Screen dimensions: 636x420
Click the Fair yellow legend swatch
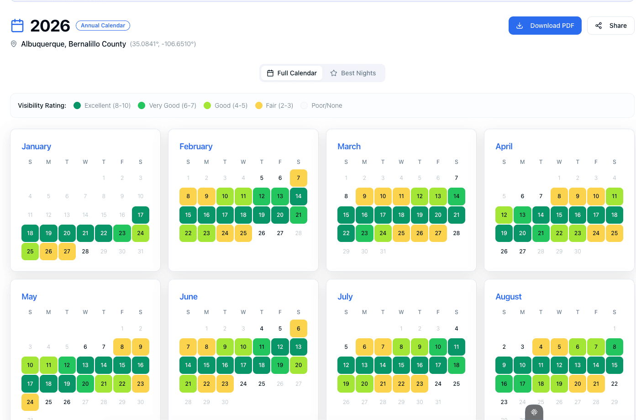click(x=259, y=105)
